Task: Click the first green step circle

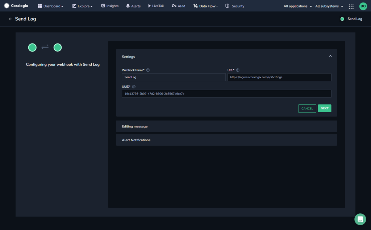Action: click(x=32, y=47)
